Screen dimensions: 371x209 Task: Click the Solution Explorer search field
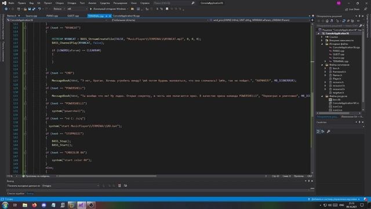point(337,26)
